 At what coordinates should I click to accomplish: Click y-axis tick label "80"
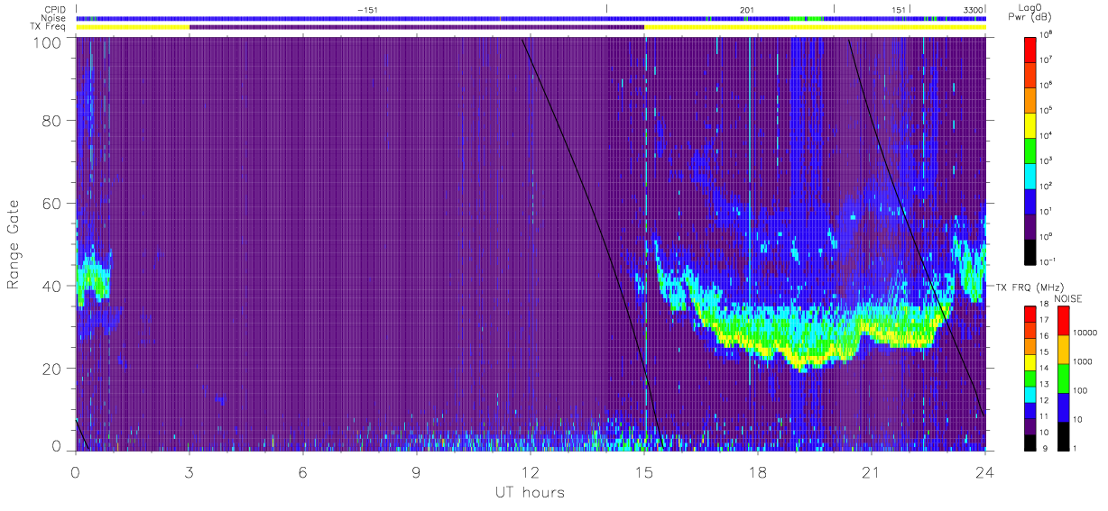click(52, 120)
